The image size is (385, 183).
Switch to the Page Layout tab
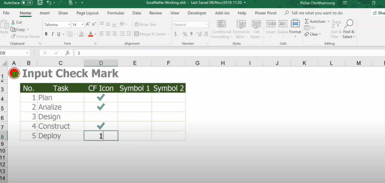[x=88, y=13]
